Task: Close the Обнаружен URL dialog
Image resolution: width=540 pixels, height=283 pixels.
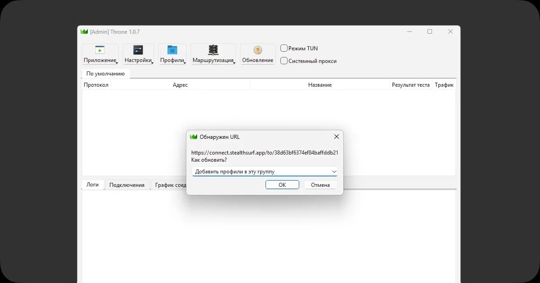Action: point(336,137)
